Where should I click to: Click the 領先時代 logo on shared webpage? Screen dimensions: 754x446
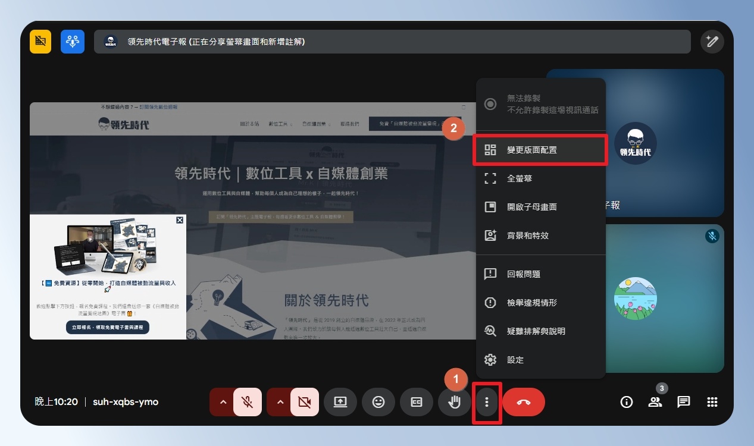(124, 124)
